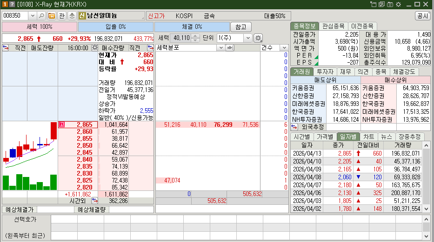Viewport: 434px width, 242px height.
Task: Click swap arrows icon beside 시간외
Action: tap(94, 201)
